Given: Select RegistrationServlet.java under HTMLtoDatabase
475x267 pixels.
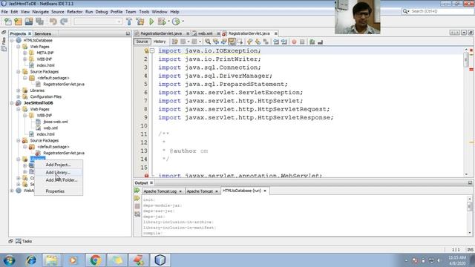Looking at the screenshot, I should pyautogui.click(x=64, y=84).
